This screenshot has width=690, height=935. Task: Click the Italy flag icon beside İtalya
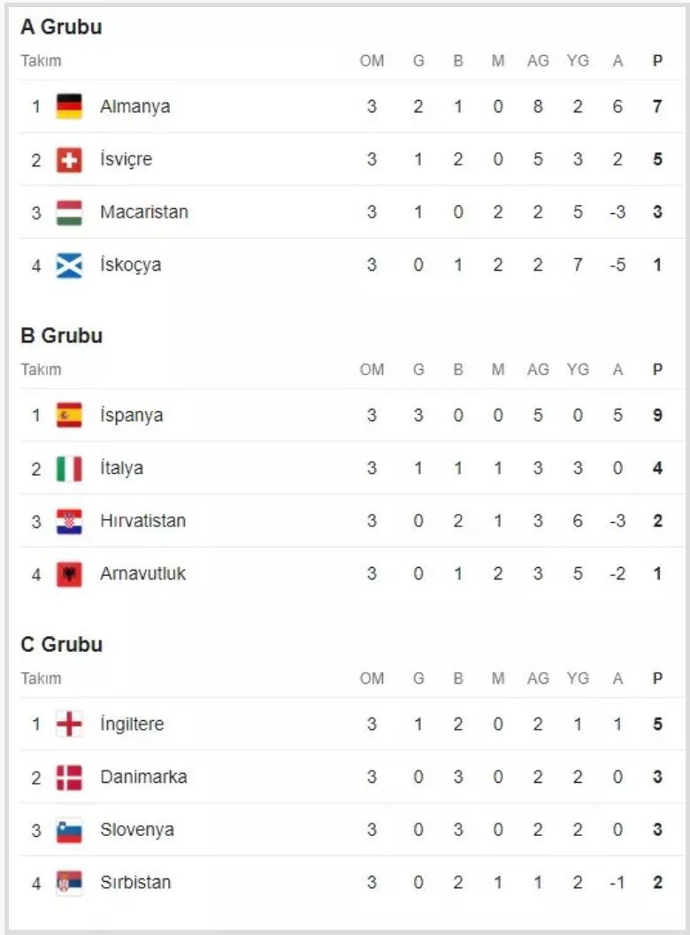(69, 469)
